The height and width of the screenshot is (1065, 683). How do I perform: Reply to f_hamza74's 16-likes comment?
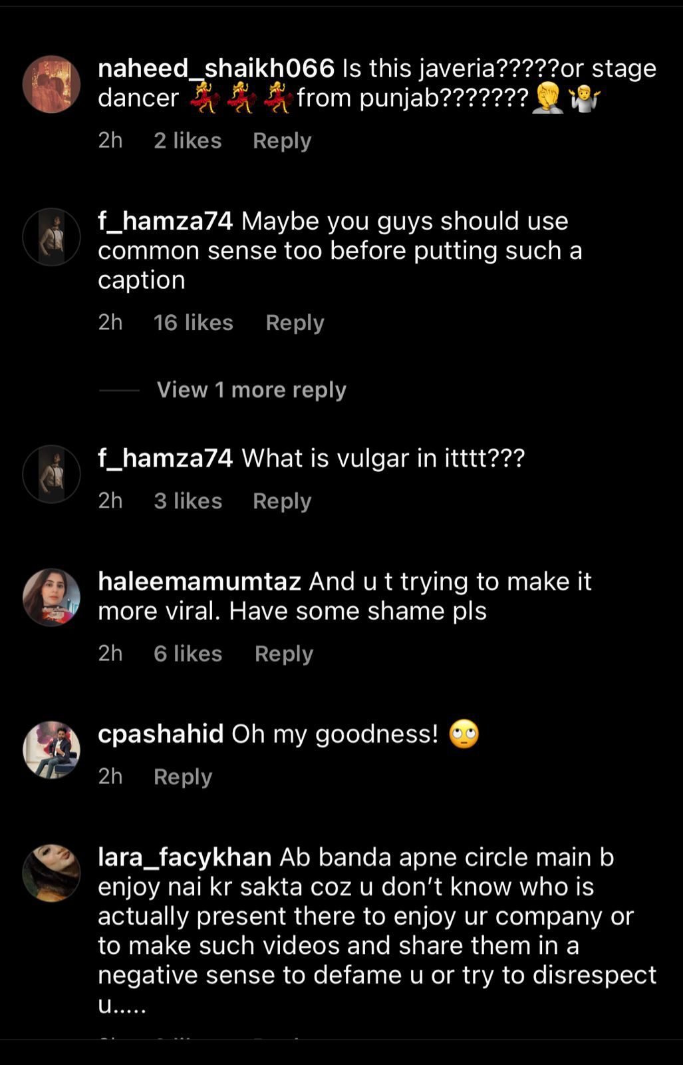coord(295,322)
